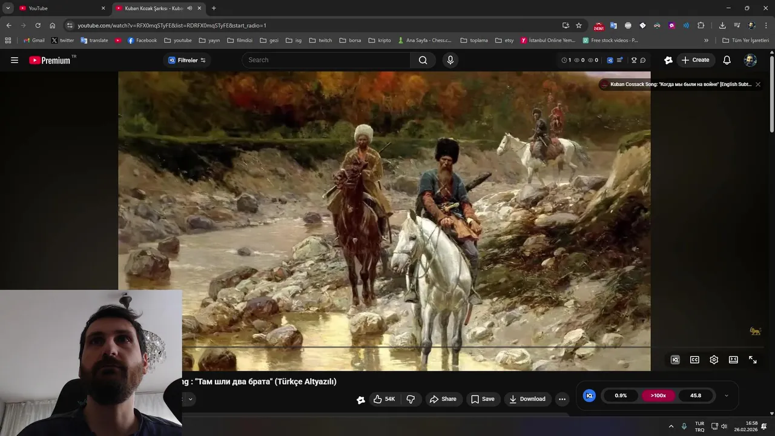Click the gem icon left of Create

coord(668,60)
